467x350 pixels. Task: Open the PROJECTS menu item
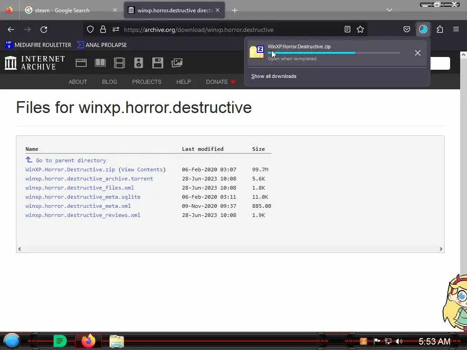(146, 82)
